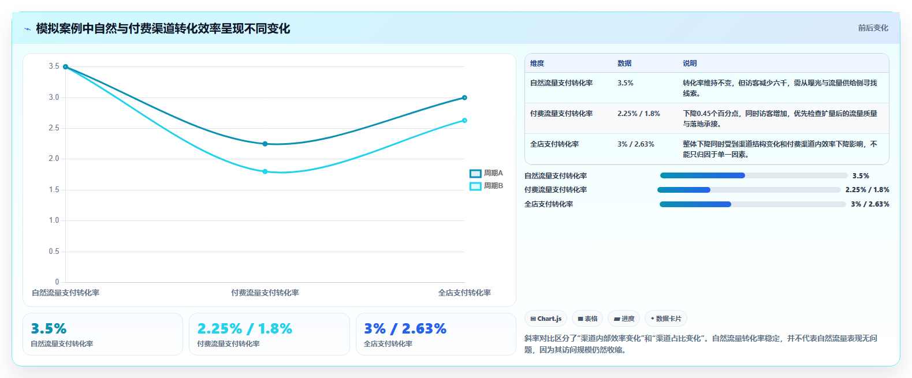Click the 斜率对比区分了 summary paragraph
Image resolution: width=912 pixels, height=378 pixels.
pos(701,344)
